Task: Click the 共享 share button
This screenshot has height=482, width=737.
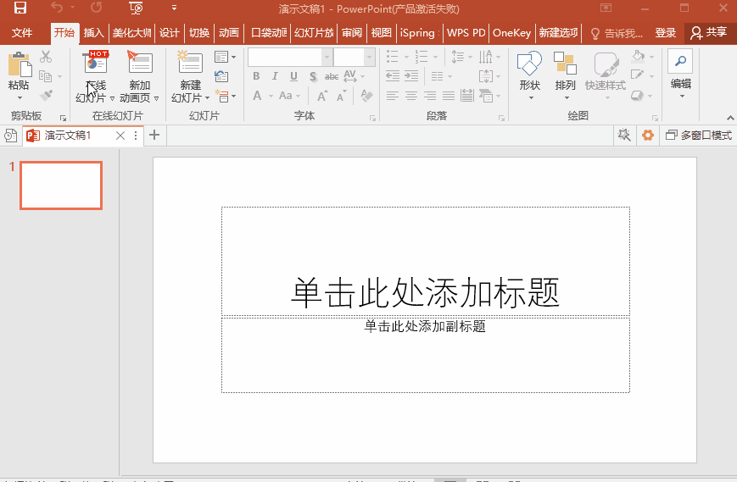Action: click(709, 33)
